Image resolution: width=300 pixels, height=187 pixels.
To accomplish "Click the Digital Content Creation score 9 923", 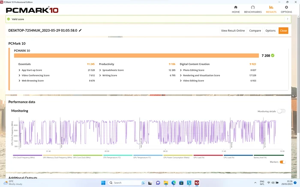I will click(253, 64).
